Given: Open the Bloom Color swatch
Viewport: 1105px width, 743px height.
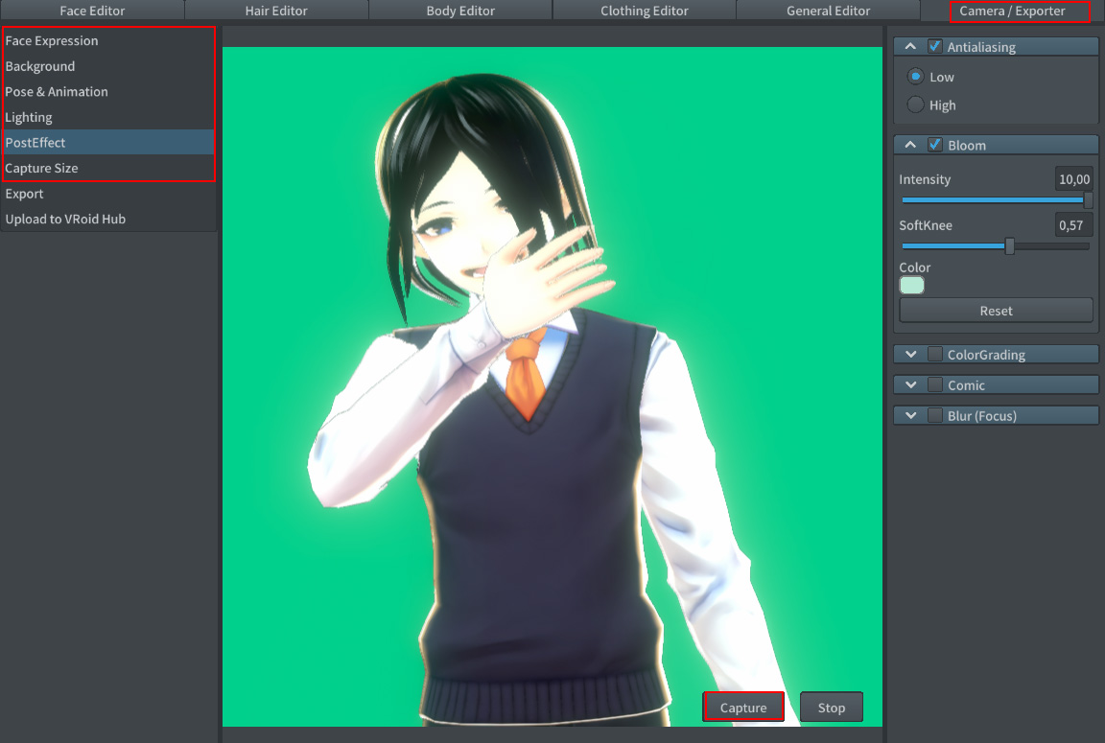Looking at the screenshot, I should click(911, 285).
